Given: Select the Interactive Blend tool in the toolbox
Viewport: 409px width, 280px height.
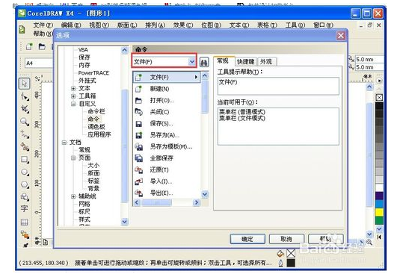Looking at the screenshot, I should click(x=25, y=234).
